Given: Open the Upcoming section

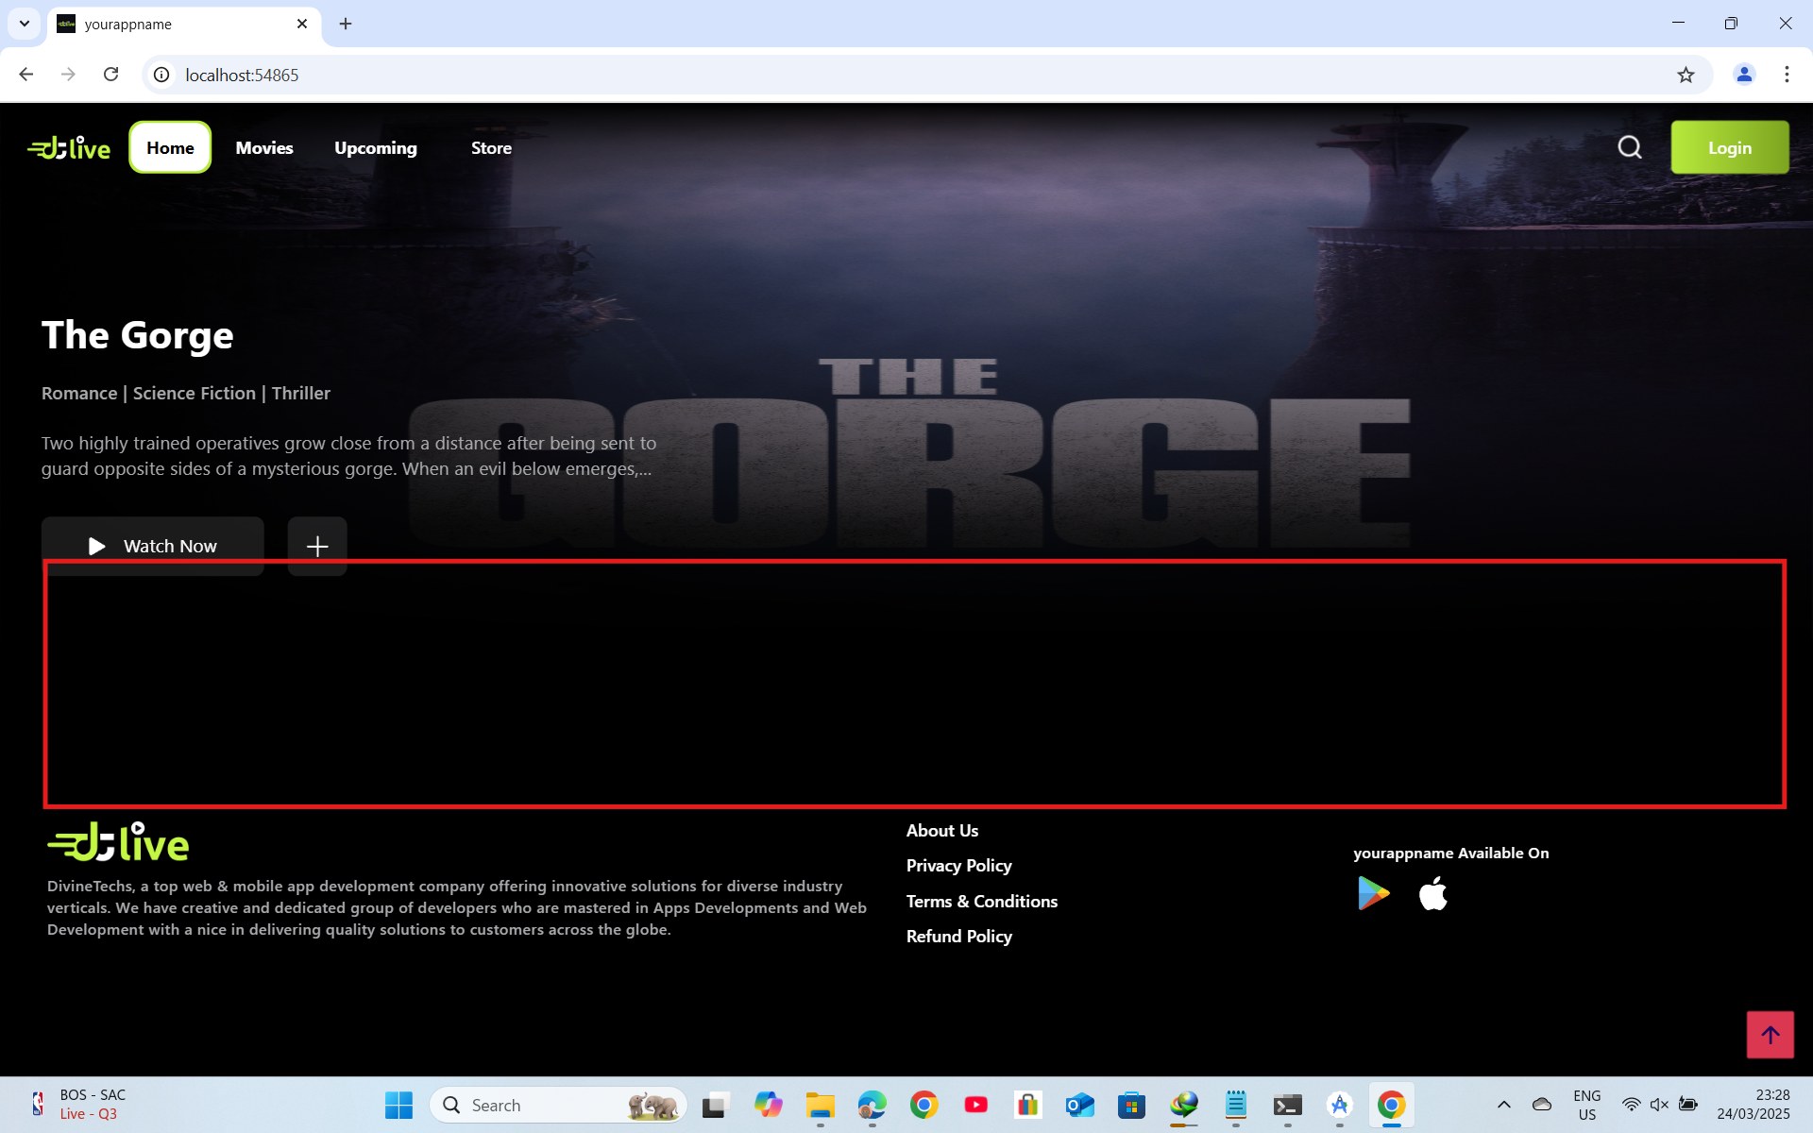Looking at the screenshot, I should [376, 147].
